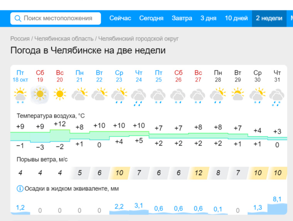Select the Чт 31 day header
The height and width of the screenshot is (221, 293).
[x=277, y=76]
